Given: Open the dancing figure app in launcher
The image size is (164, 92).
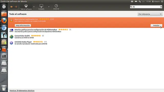Looking at the screenshot, I should click(4, 35).
